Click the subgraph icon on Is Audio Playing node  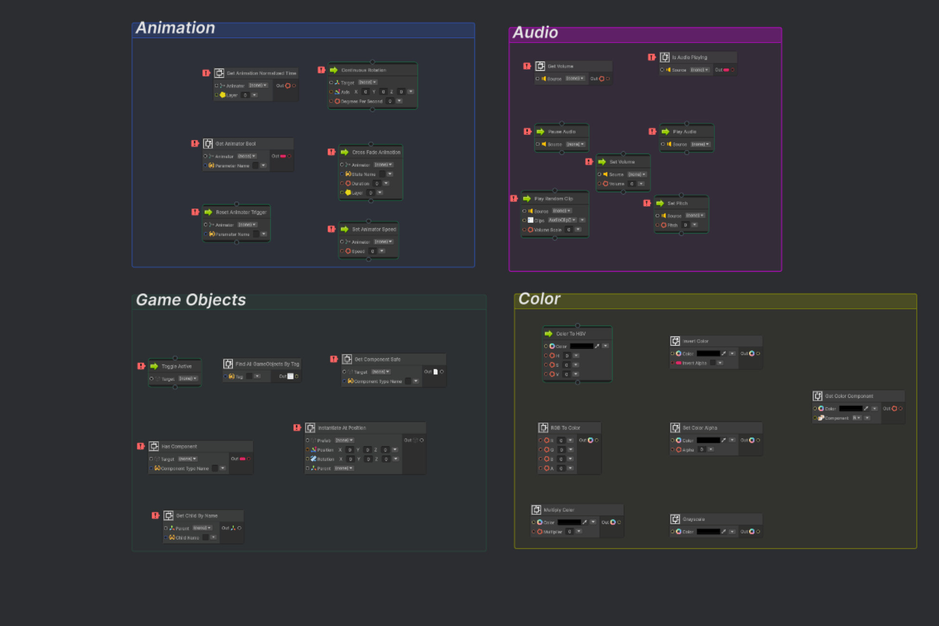tap(665, 57)
